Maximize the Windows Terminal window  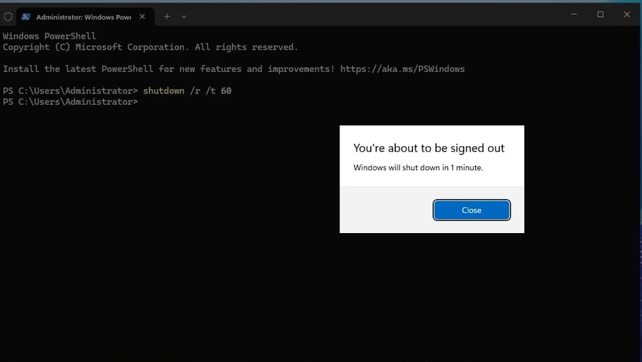click(600, 15)
